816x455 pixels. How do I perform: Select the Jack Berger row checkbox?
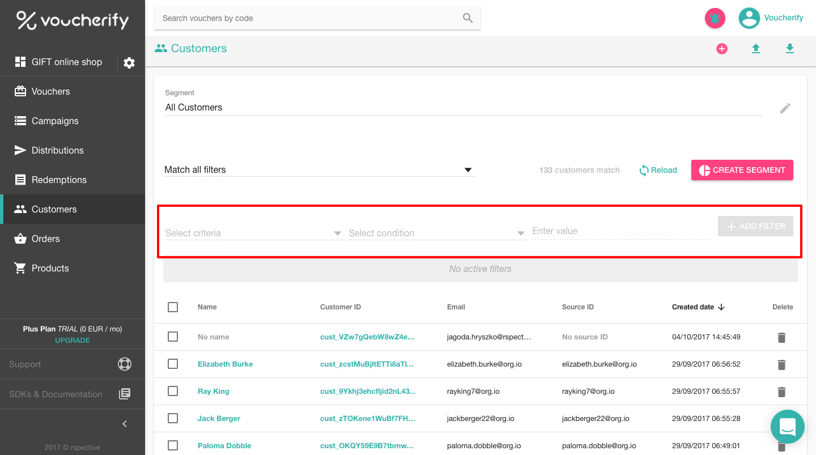(x=173, y=418)
